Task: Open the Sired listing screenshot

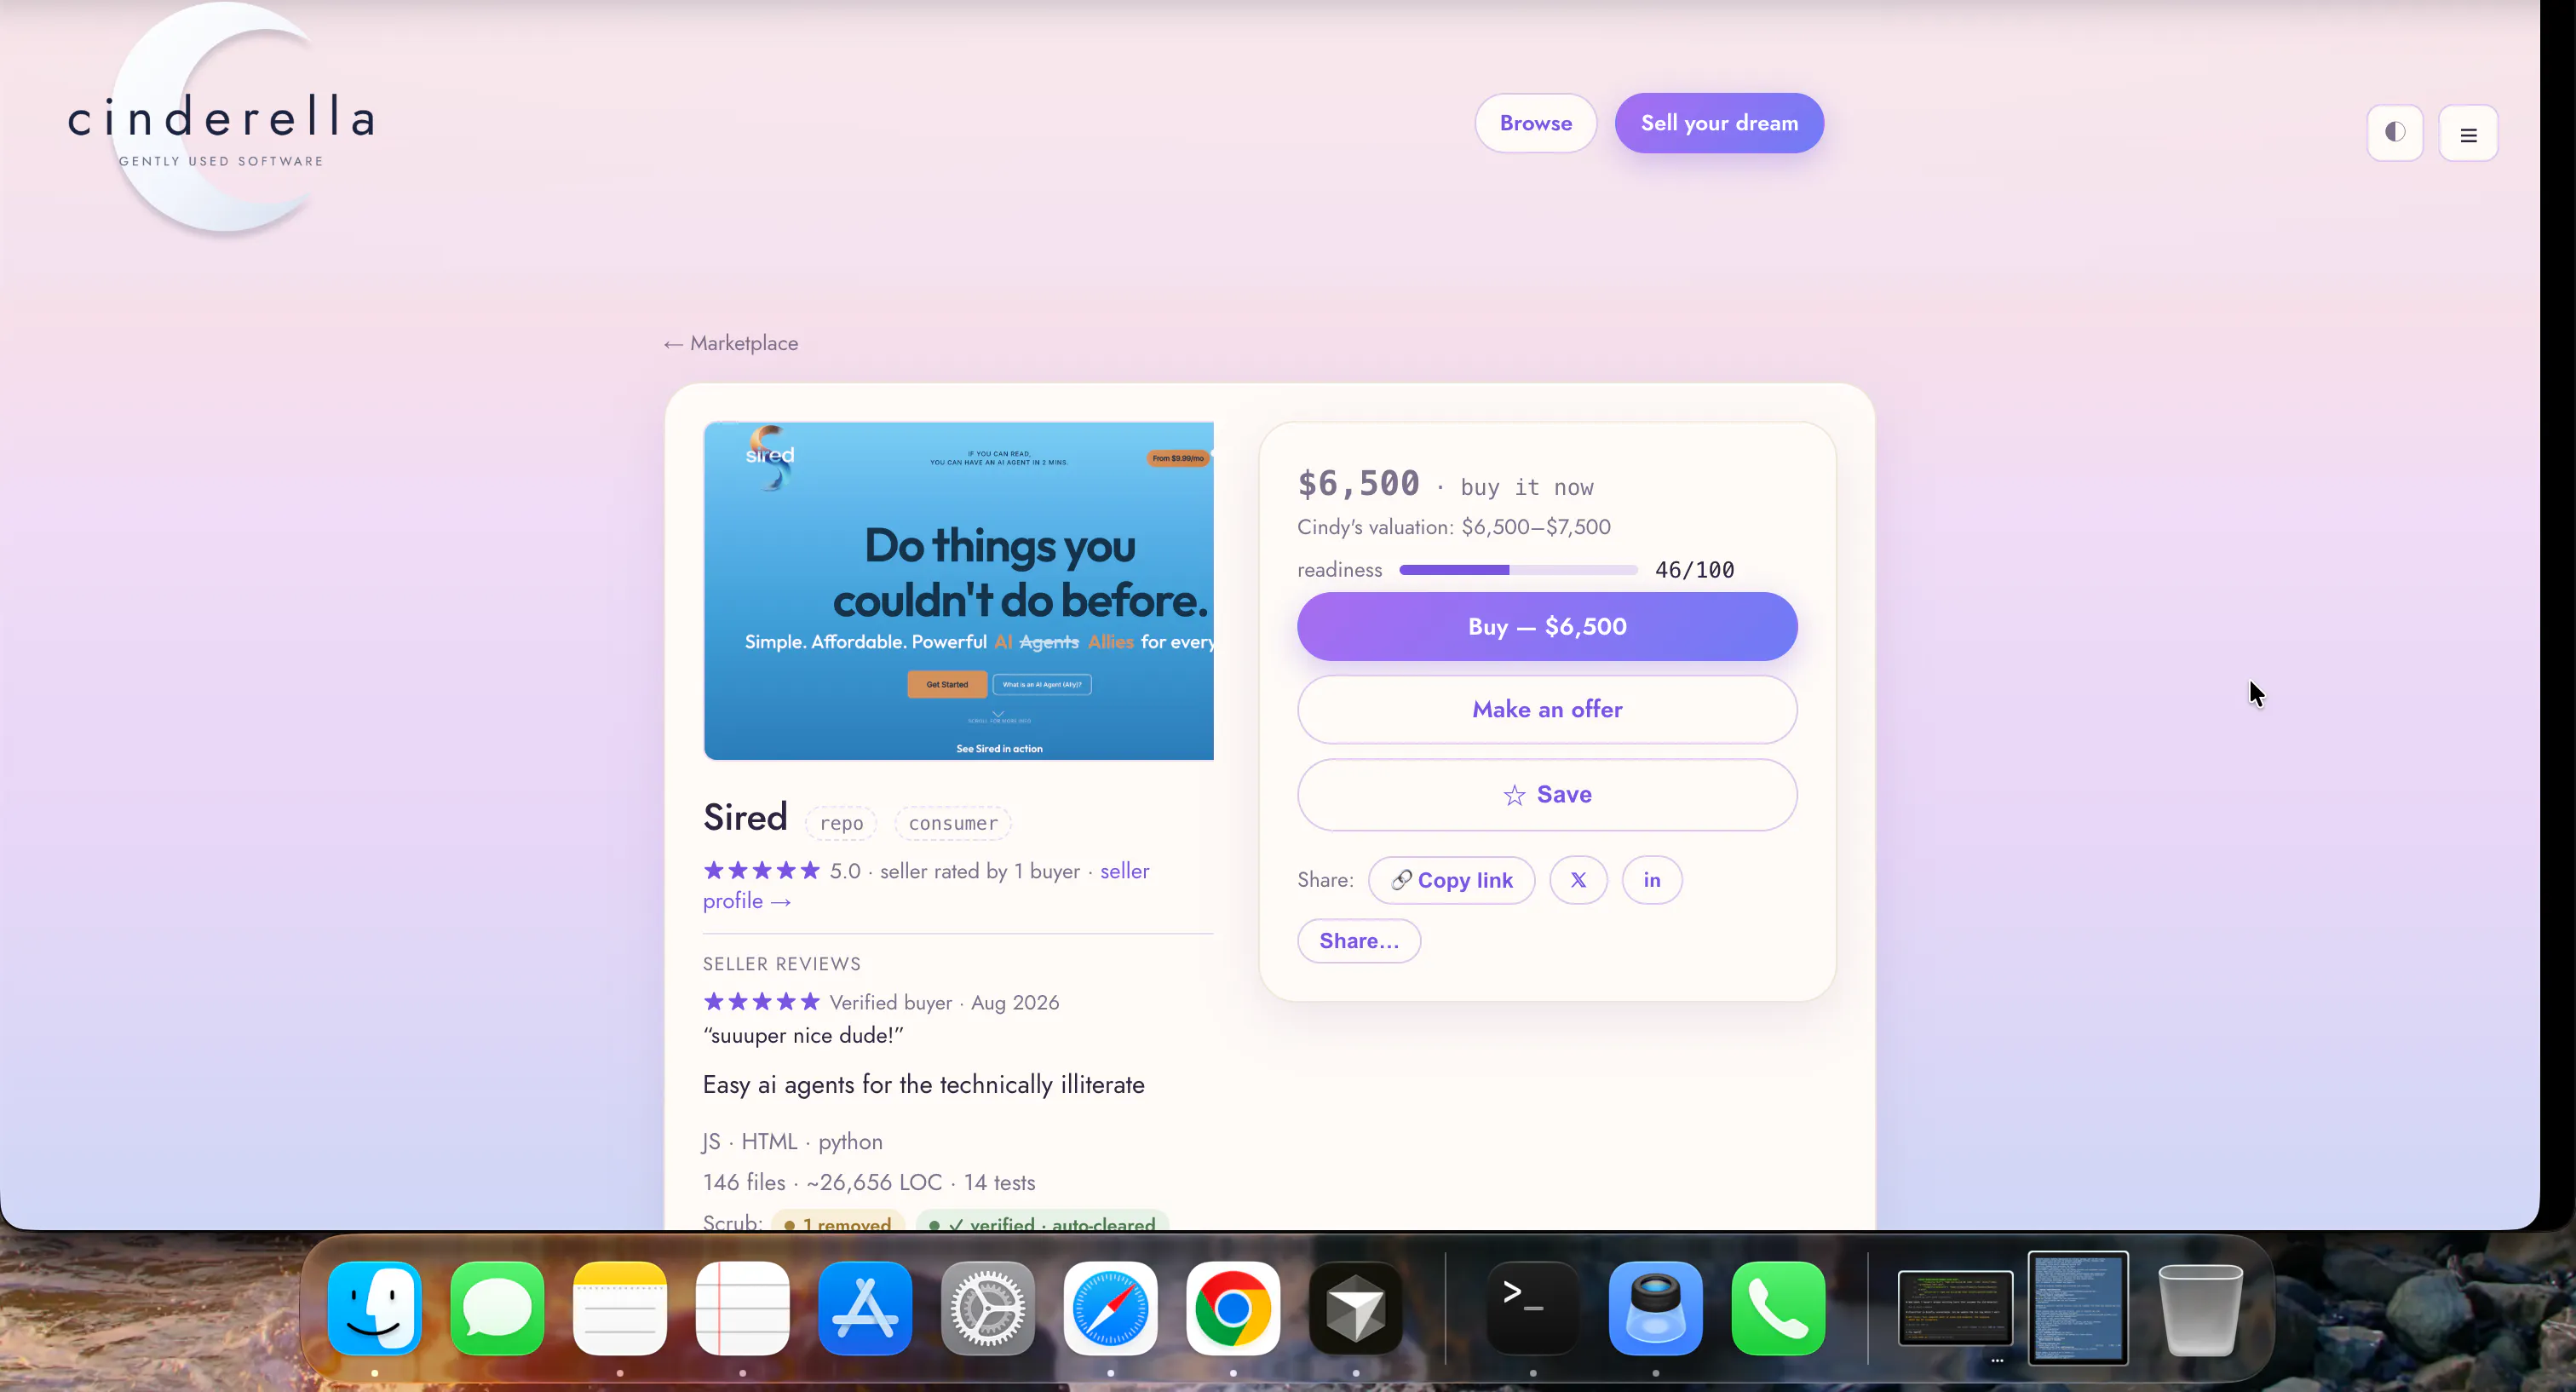Action: pyautogui.click(x=959, y=590)
